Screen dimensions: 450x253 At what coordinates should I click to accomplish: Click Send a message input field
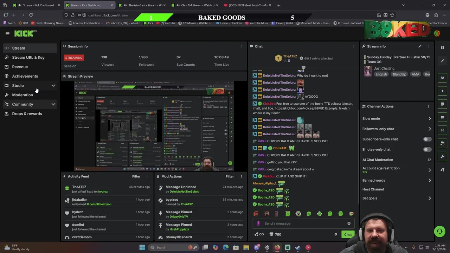coord(304,223)
